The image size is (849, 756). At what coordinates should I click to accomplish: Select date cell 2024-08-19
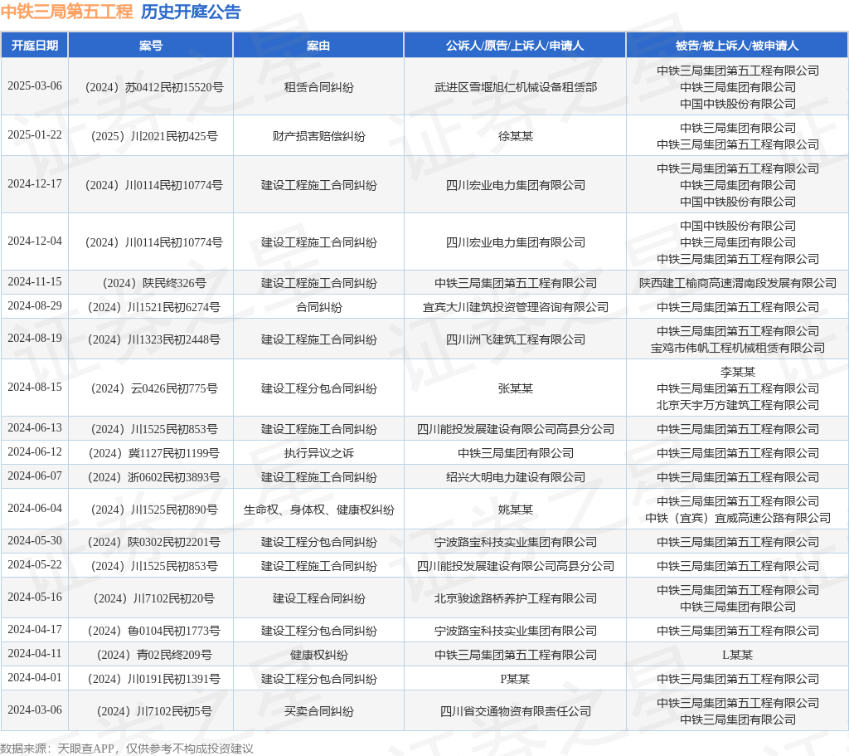pyautogui.click(x=35, y=339)
